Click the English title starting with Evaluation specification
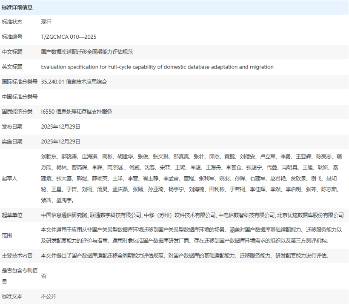 [x=157, y=67]
